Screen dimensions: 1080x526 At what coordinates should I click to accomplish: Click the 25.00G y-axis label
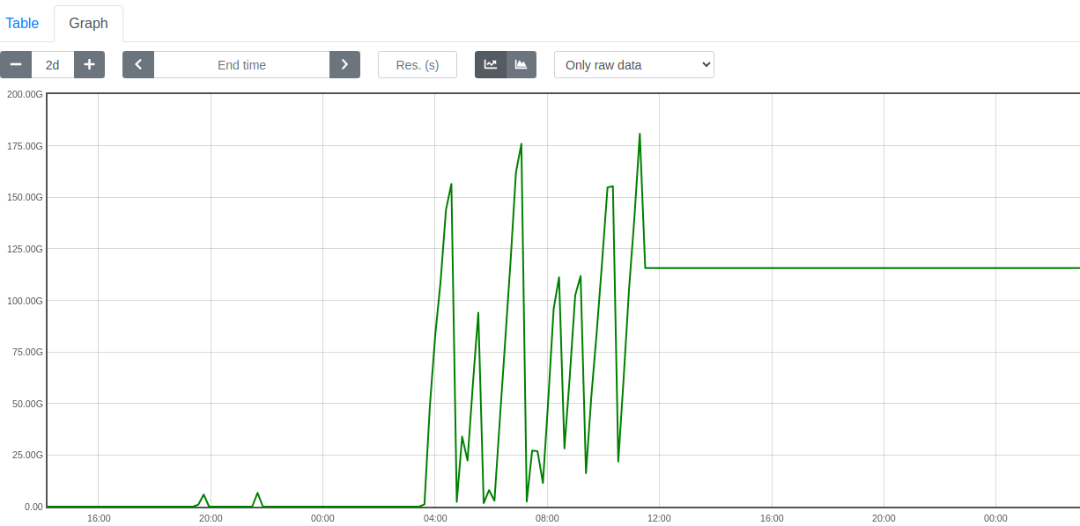point(27,455)
